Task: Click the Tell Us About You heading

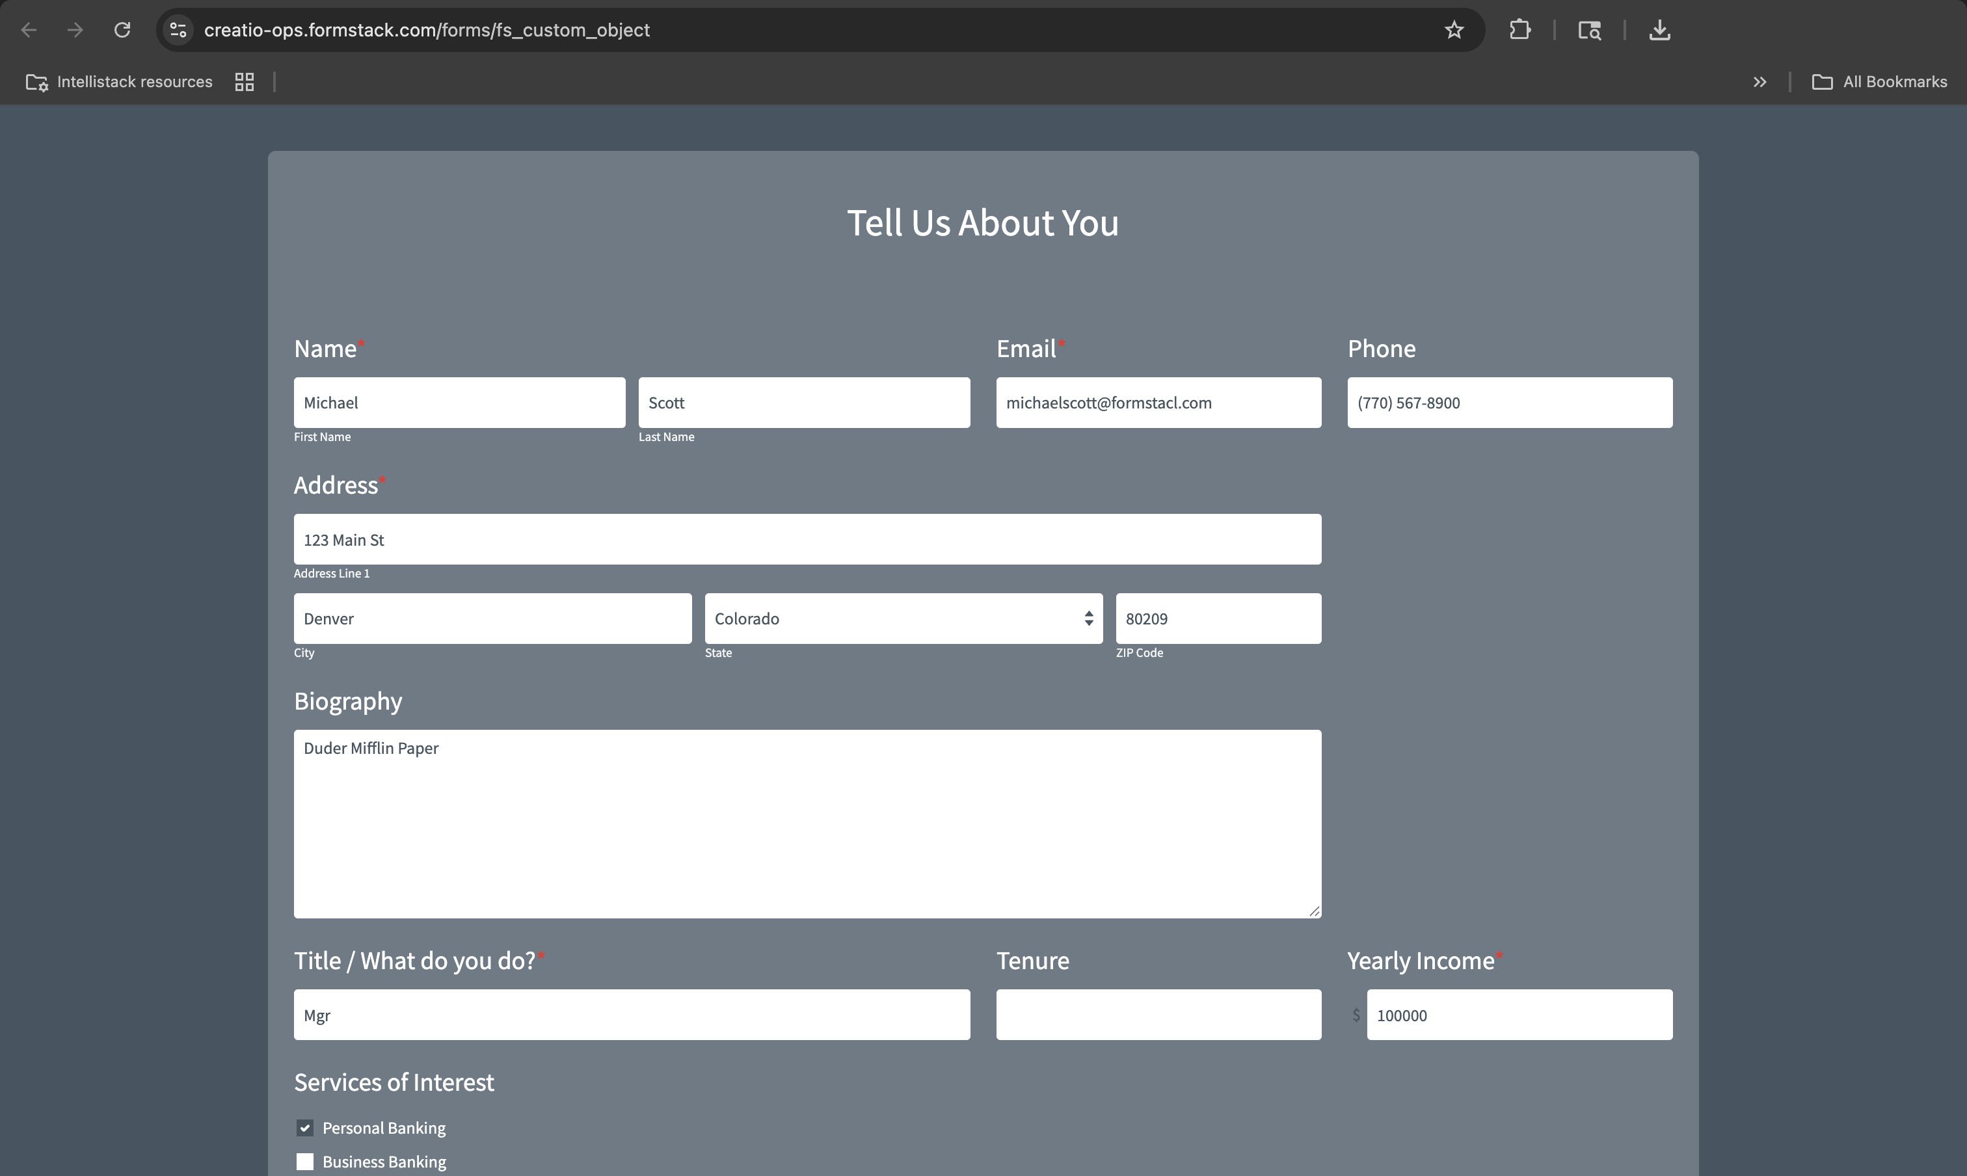Action: click(983, 222)
